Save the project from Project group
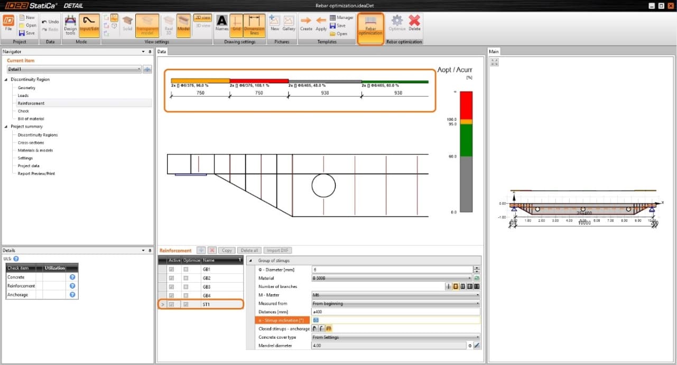 [x=27, y=33]
